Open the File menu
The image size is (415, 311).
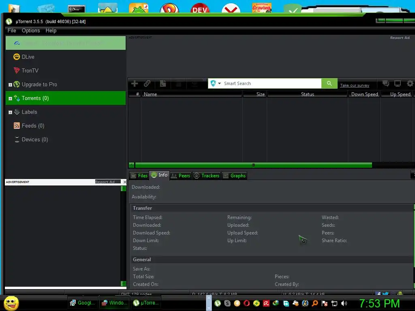click(x=12, y=30)
